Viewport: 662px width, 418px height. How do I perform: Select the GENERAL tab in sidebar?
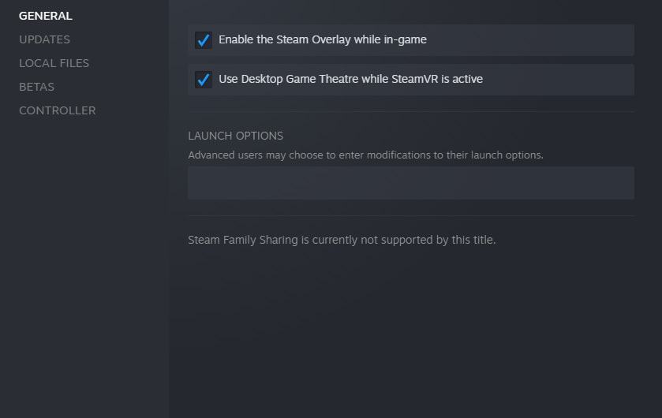(x=45, y=16)
